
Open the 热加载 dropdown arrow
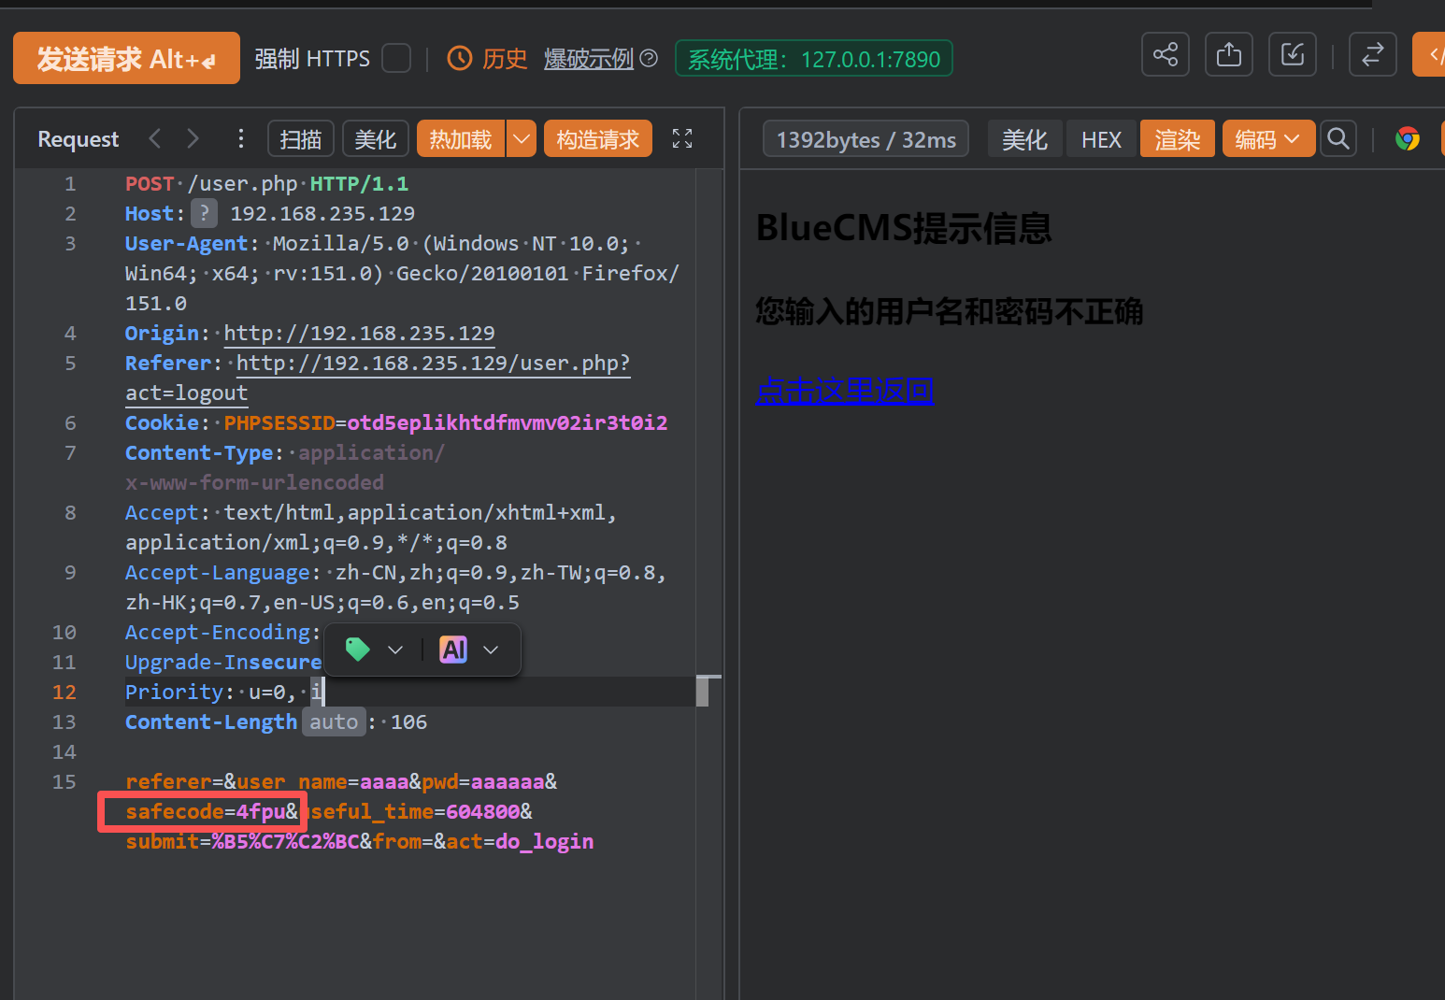pyautogui.click(x=522, y=139)
